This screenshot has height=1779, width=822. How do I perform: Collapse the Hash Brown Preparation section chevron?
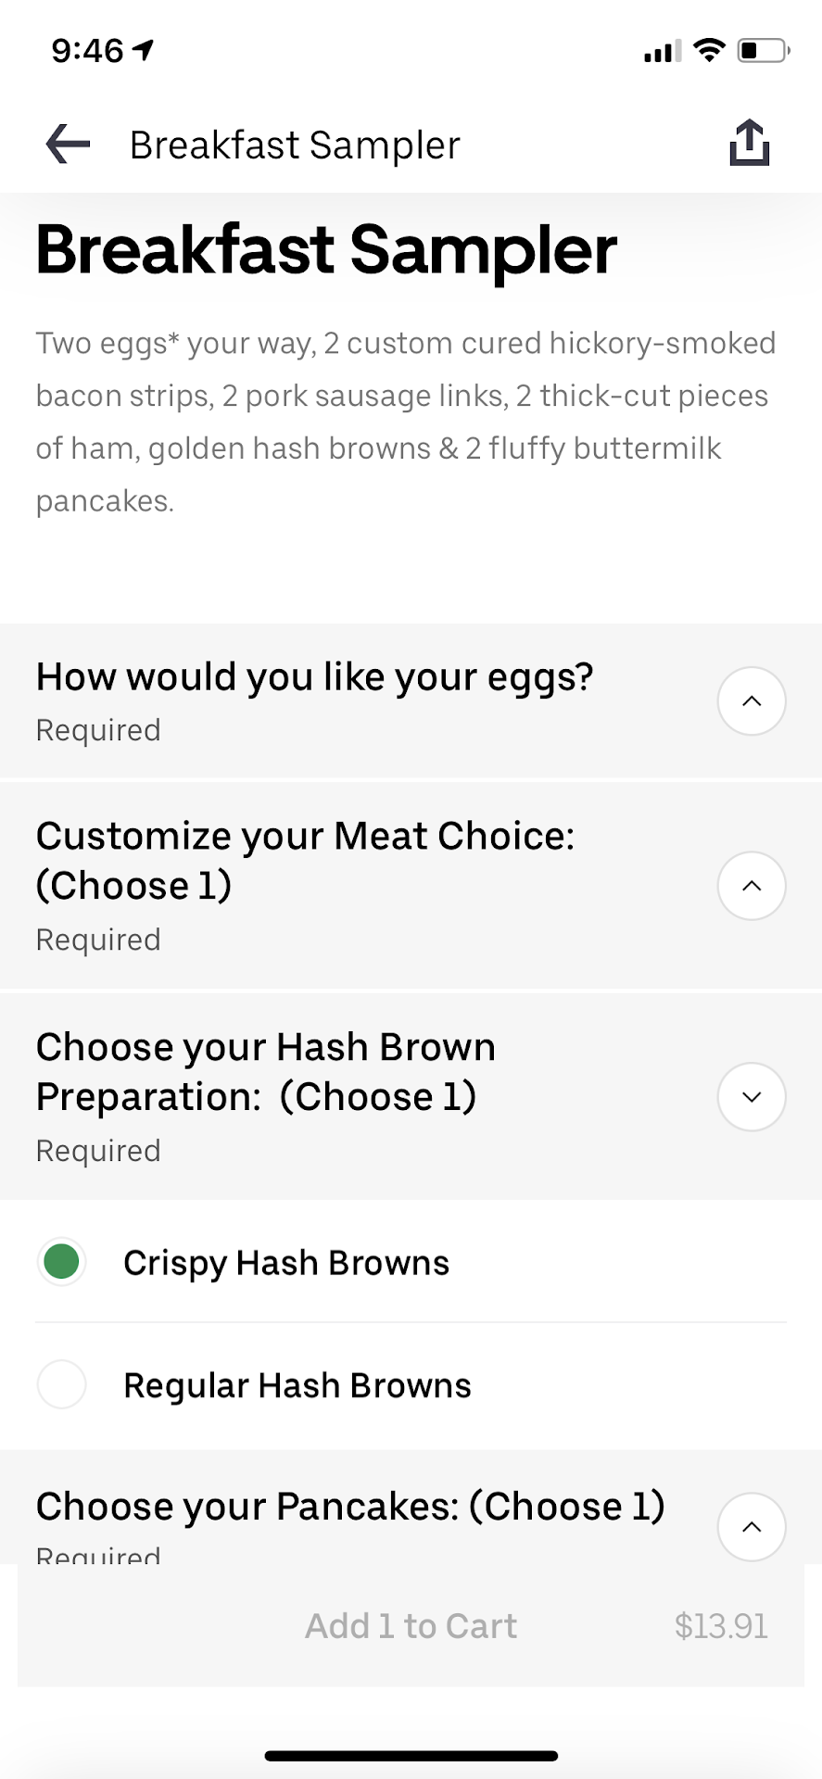[x=752, y=1097]
